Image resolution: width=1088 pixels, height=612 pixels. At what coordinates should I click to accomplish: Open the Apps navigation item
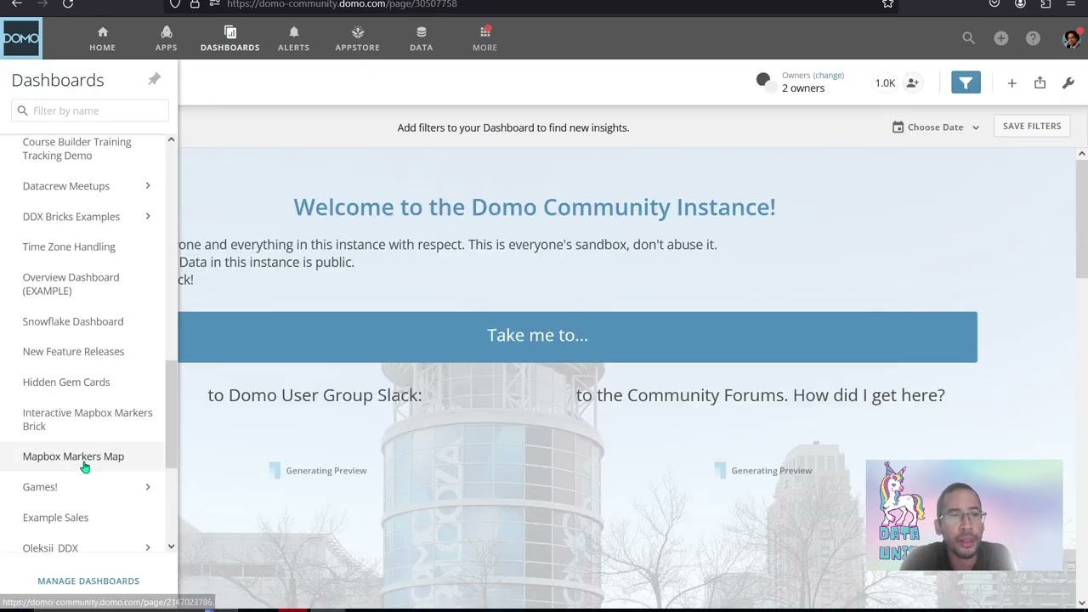tap(166, 38)
